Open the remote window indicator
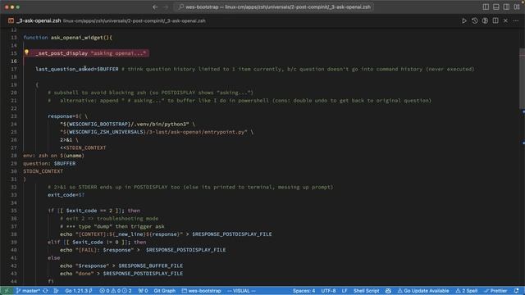Screen dimensions: 525x295 click(7, 291)
